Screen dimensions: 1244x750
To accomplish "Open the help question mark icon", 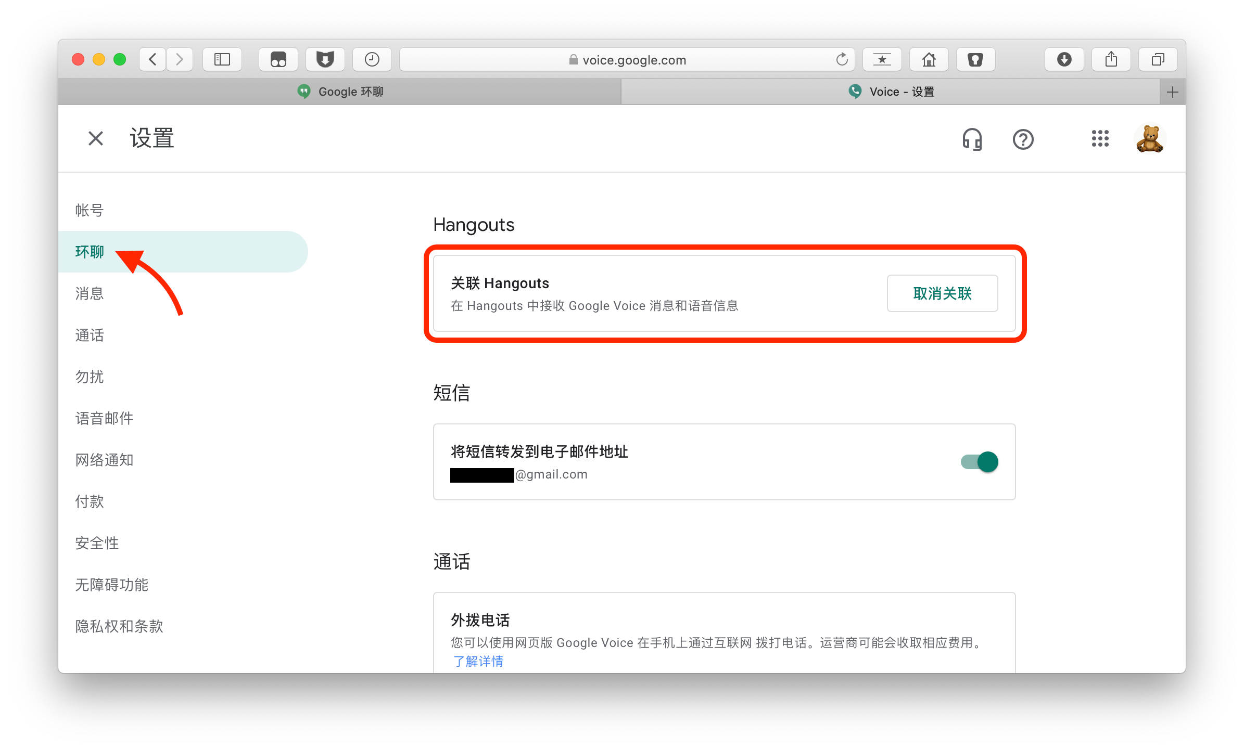I will point(1023,139).
